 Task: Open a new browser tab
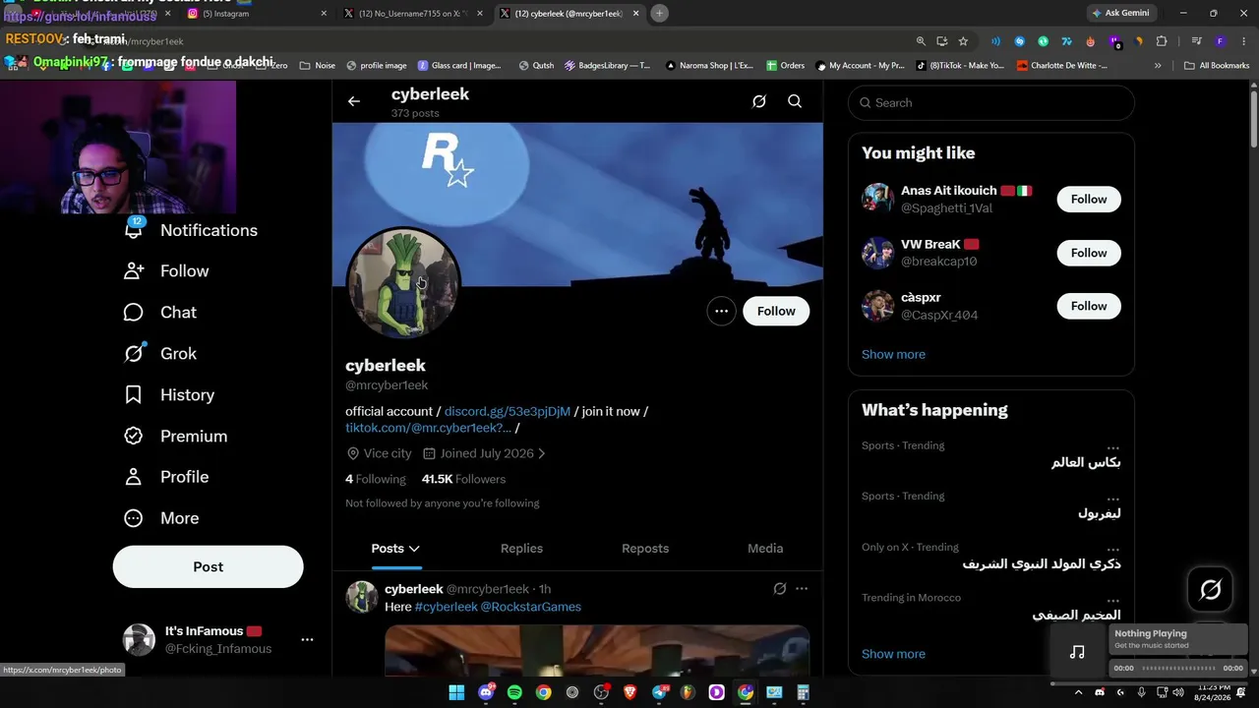(x=659, y=13)
